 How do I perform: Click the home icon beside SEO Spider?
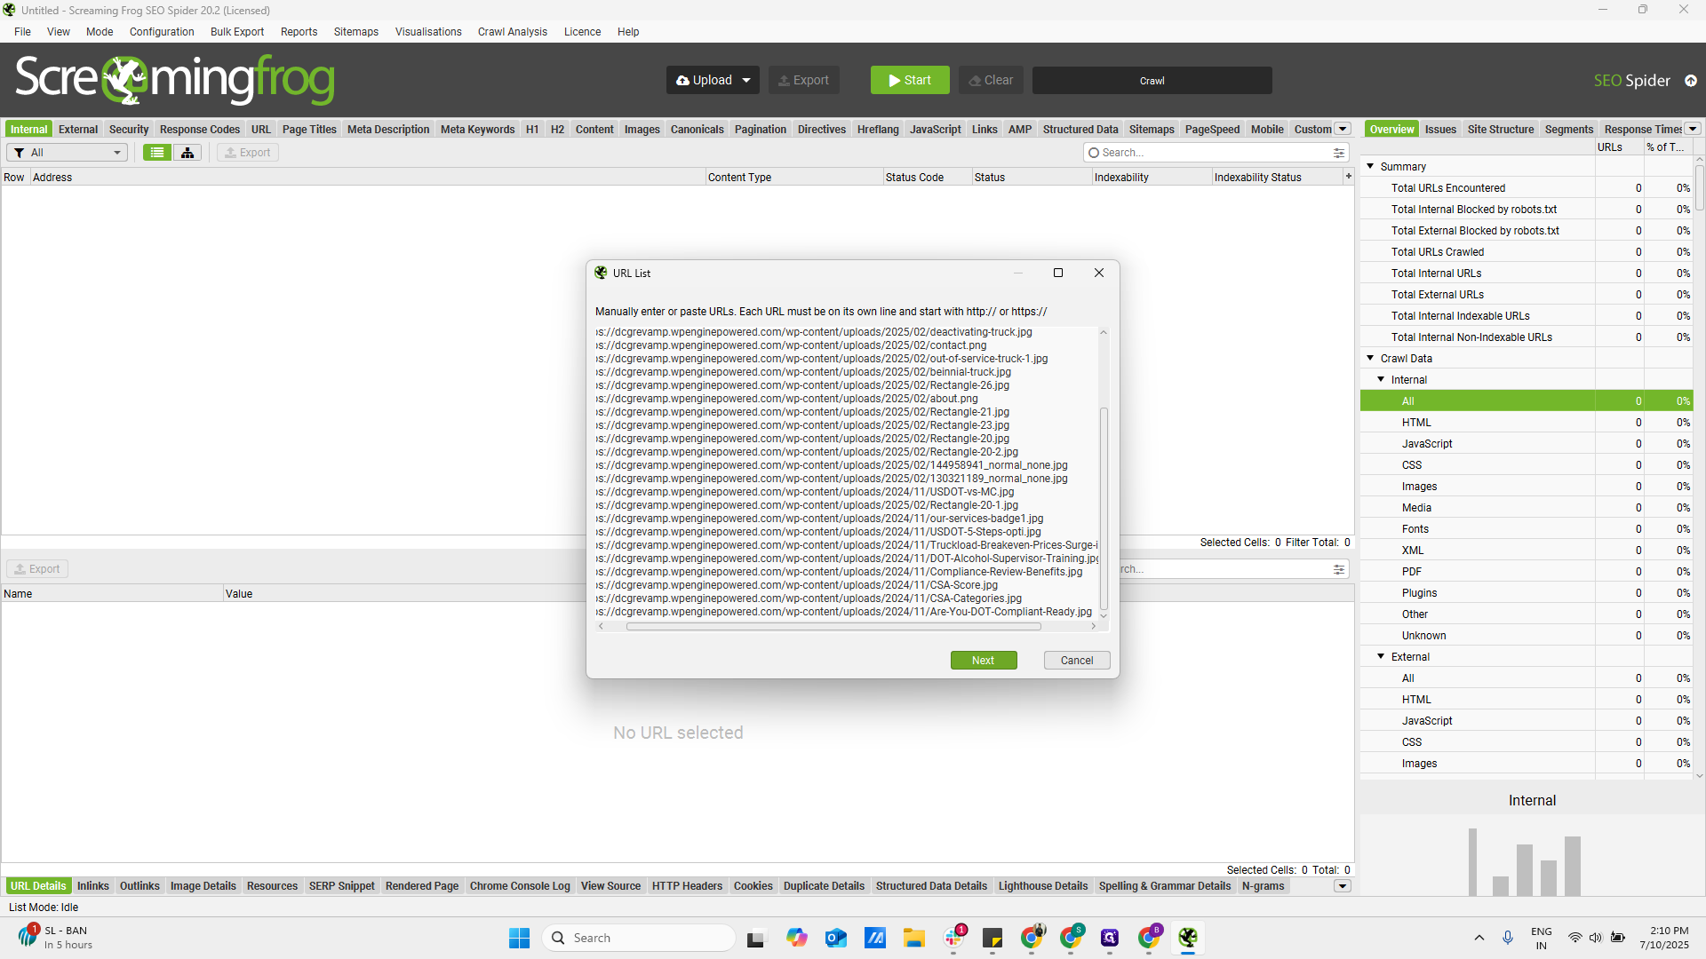[1692, 80]
